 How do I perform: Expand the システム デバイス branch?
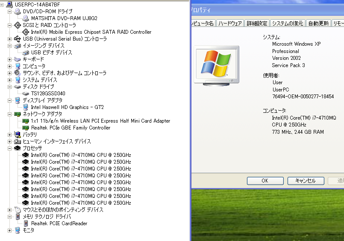[x=9, y=80]
